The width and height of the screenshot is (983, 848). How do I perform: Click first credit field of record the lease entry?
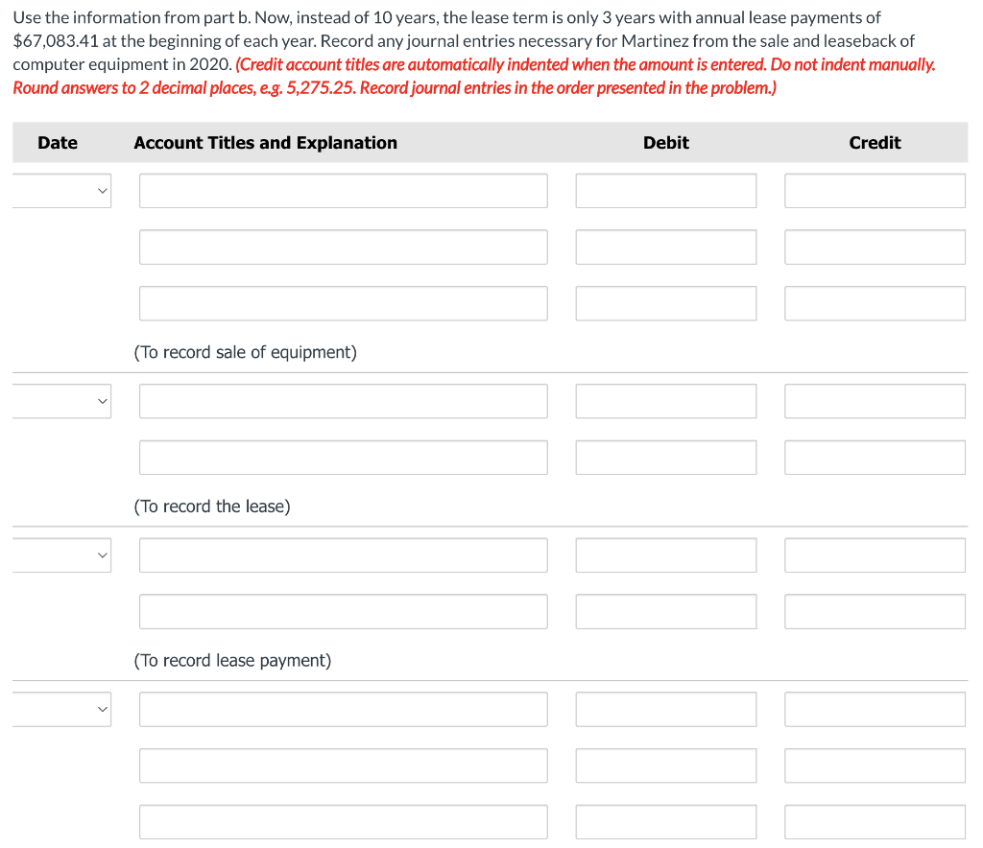click(x=875, y=401)
